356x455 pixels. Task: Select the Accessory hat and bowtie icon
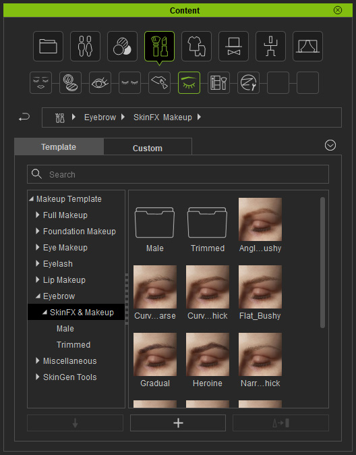pos(234,46)
